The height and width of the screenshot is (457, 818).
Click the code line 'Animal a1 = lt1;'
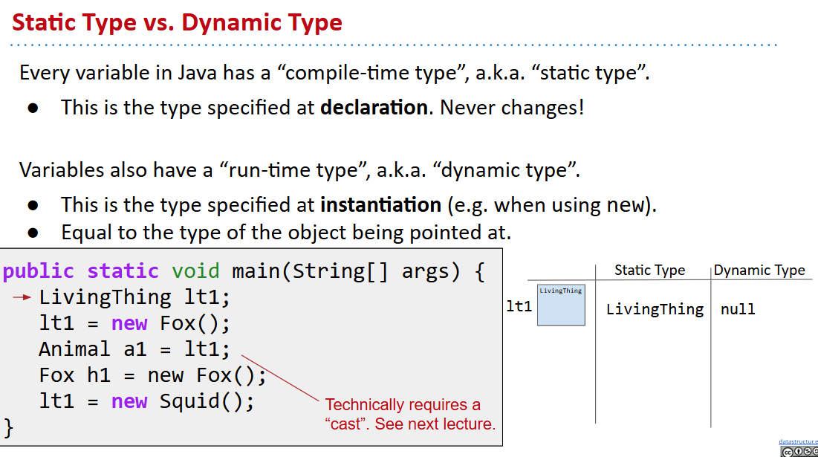tap(134, 349)
